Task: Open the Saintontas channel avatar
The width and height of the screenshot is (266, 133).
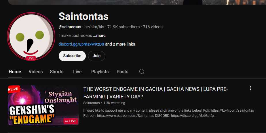Action: pos(31,36)
